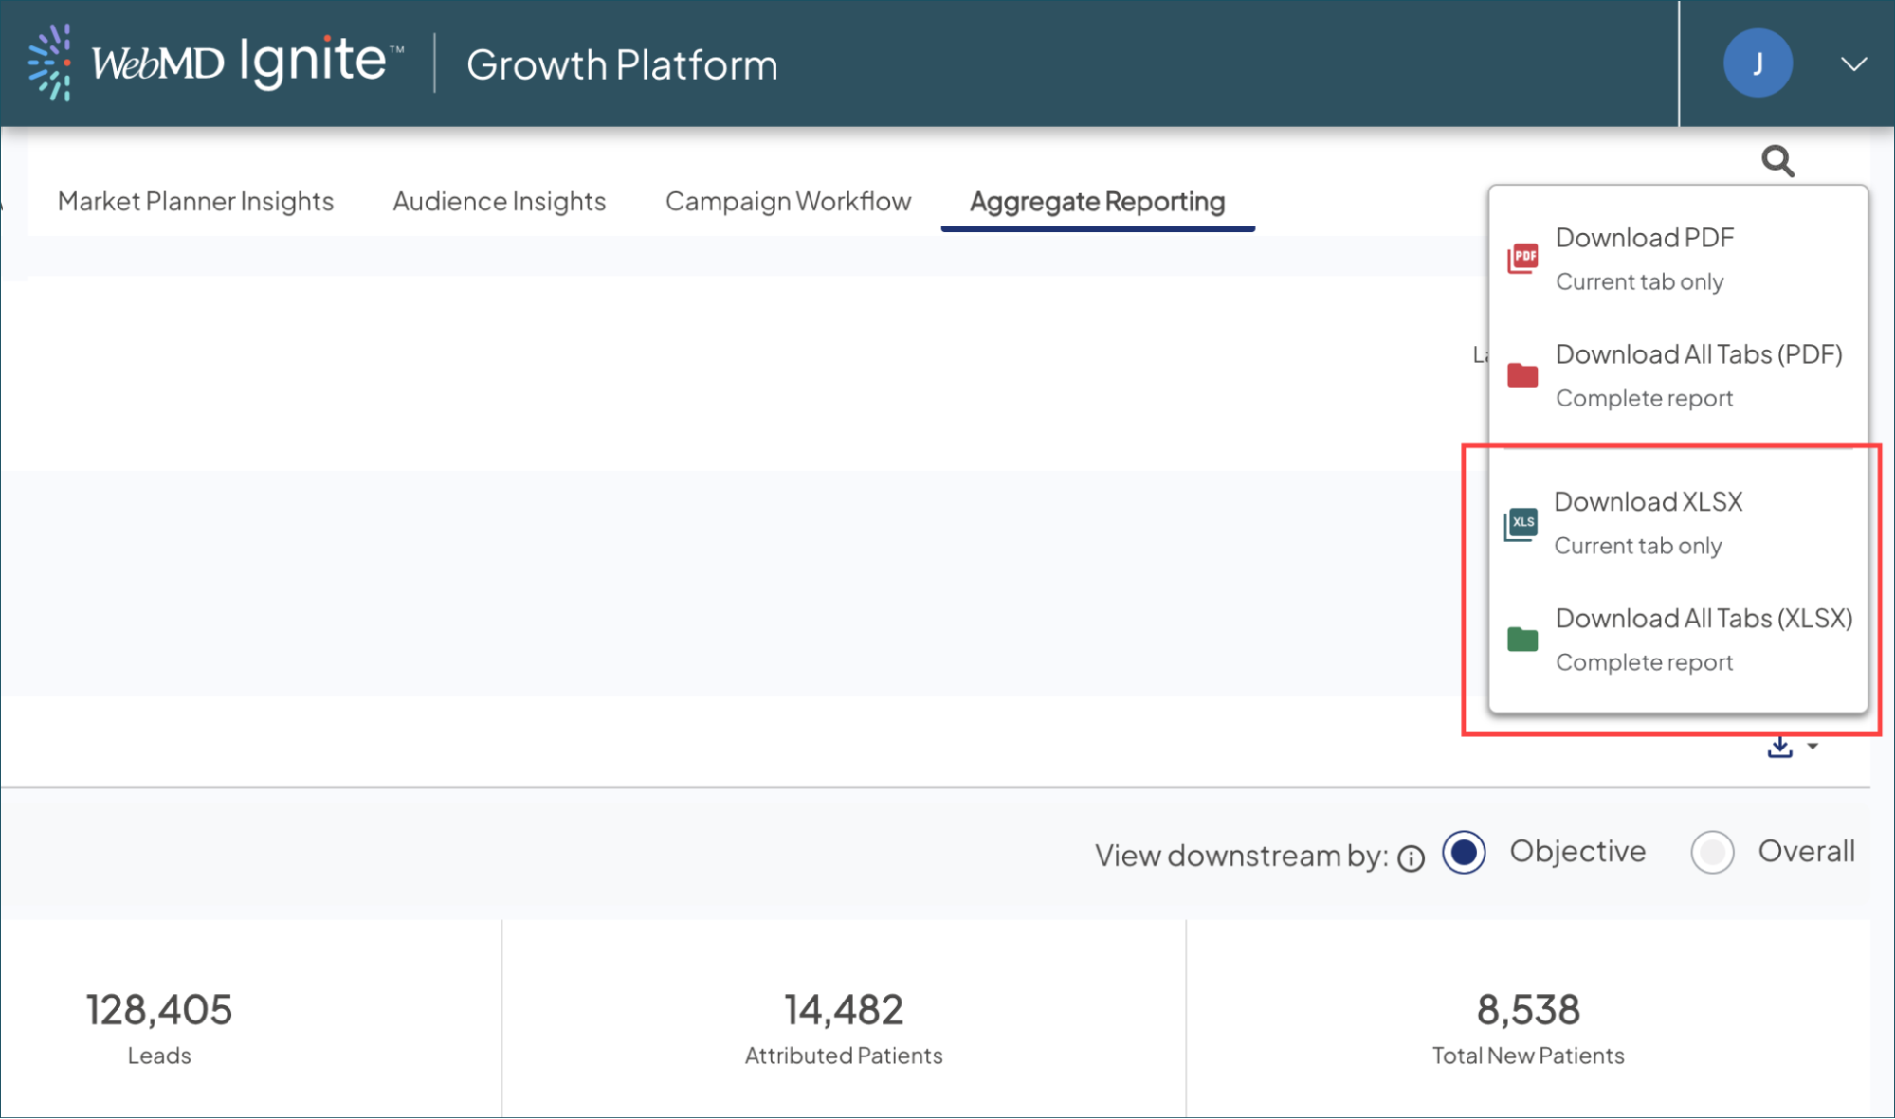The image size is (1895, 1119).
Task: Choose Download All Tabs (XLSX) complete report
Action: click(x=1702, y=618)
